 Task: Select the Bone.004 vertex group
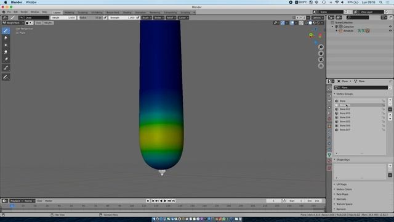click(x=360, y=117)
